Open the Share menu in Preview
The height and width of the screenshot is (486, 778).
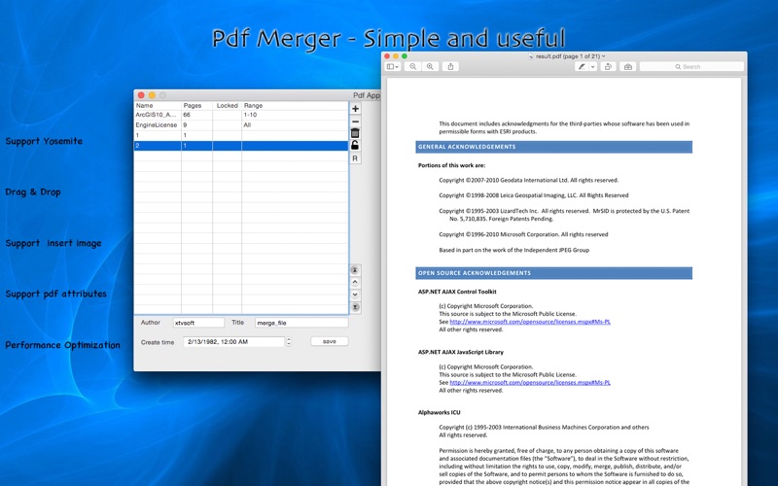coord(450,66)
